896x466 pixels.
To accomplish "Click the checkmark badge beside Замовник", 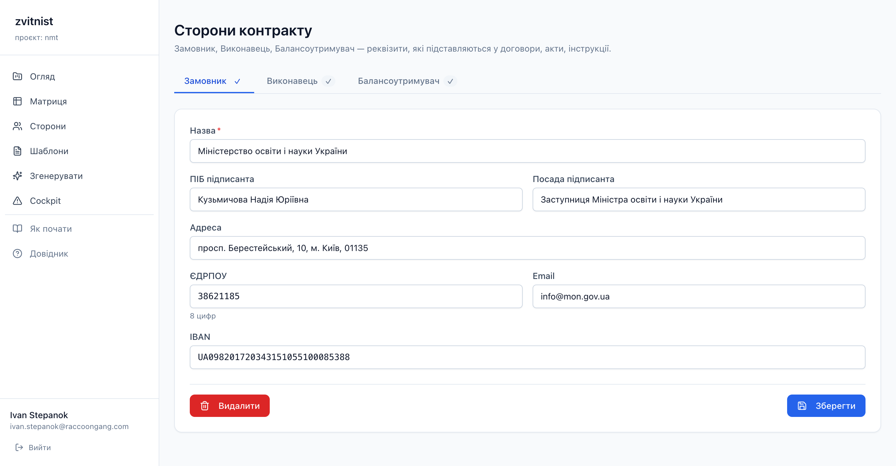I will click(237, 81).
